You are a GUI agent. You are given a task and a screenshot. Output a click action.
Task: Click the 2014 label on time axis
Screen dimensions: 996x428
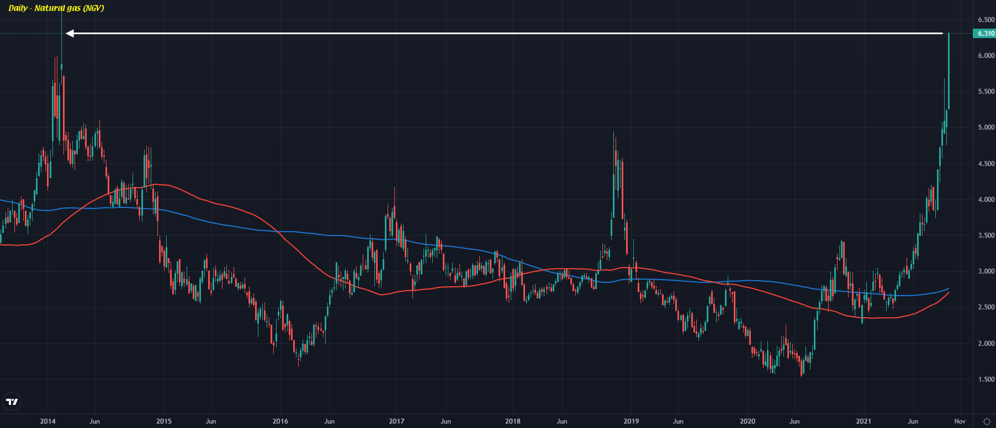pyautogui.click(x=48, y=421)
